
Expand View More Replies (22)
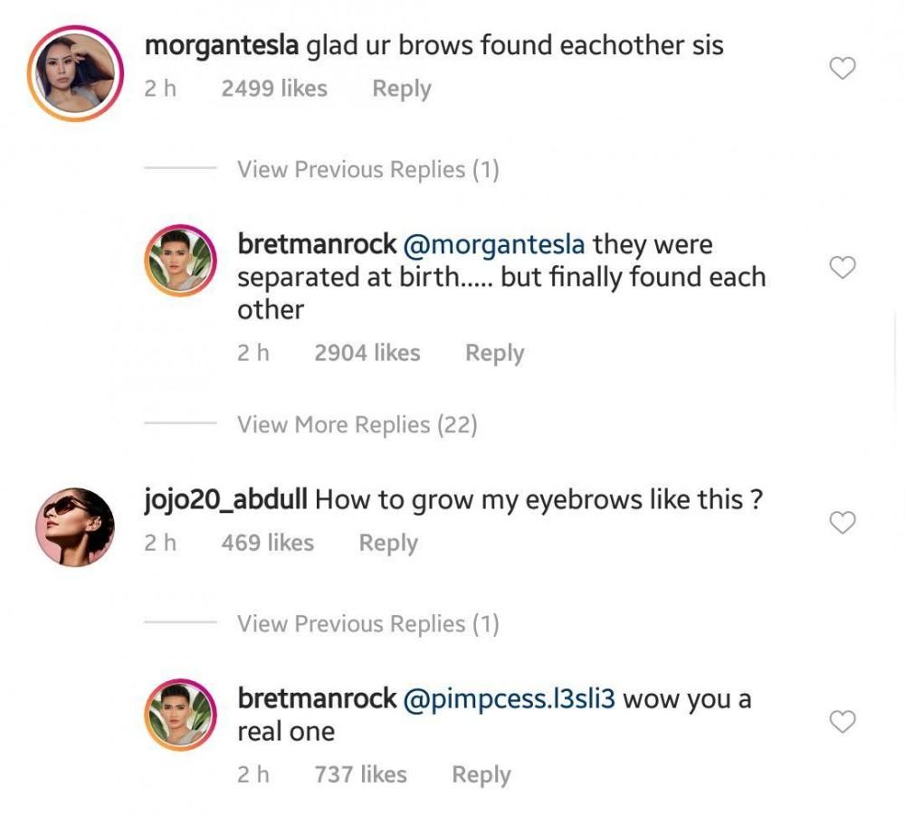point(357,425)
